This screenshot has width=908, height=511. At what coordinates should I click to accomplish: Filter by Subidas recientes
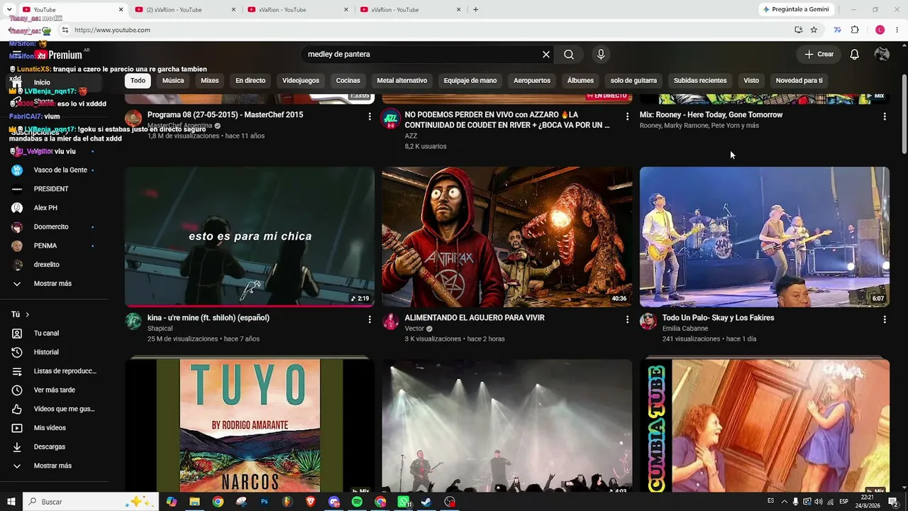(x=700, y=81)
